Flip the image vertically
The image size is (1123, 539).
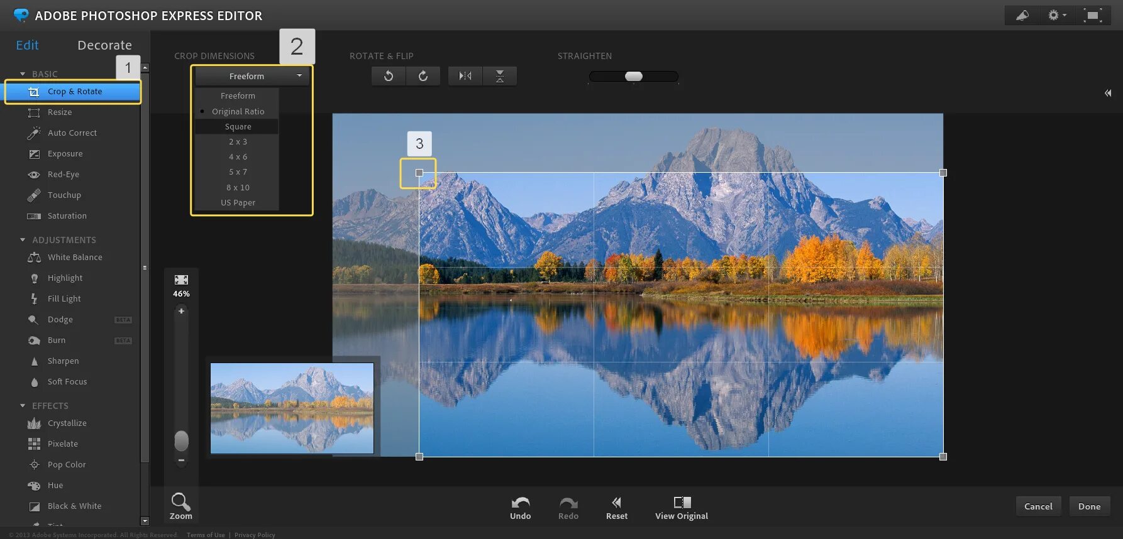[500, 76]
